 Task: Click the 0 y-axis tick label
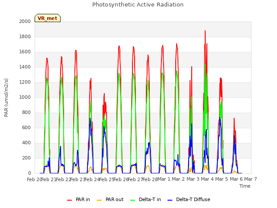[29, 173]
